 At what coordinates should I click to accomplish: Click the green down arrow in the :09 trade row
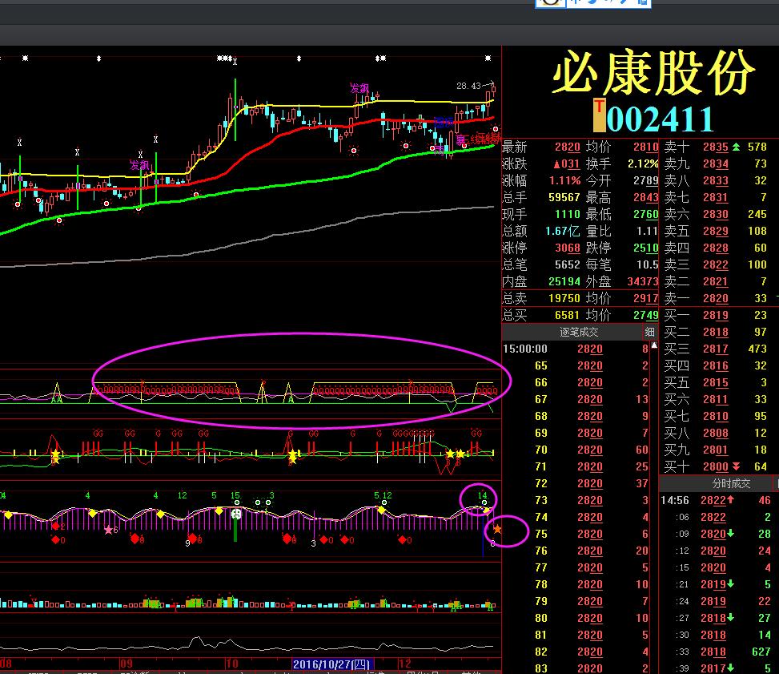pos(731,534)
